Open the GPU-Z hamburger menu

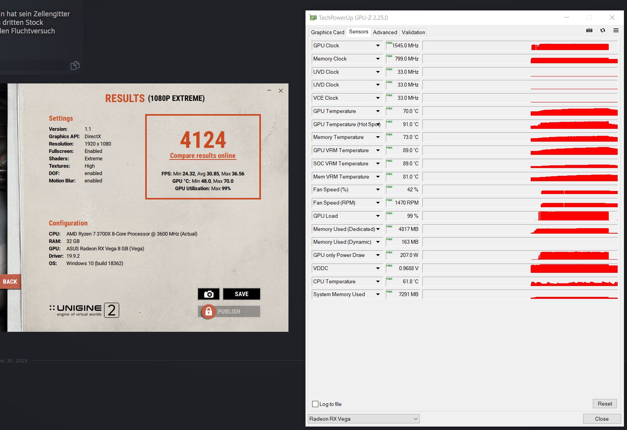(616, 30)
